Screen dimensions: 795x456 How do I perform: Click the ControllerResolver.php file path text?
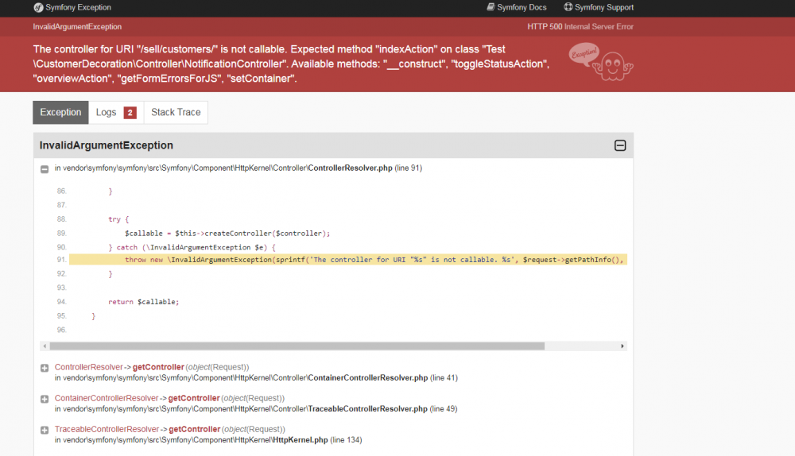click(x=238, y=168)
